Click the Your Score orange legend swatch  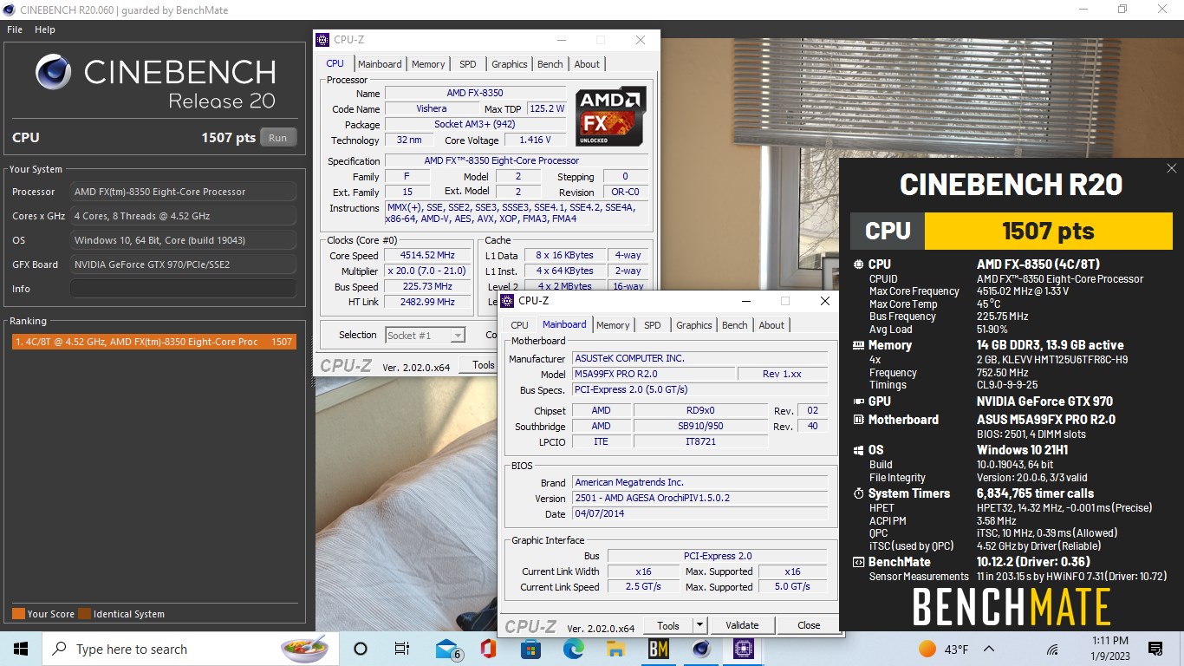pyautogui.click(x=18, y=614)
